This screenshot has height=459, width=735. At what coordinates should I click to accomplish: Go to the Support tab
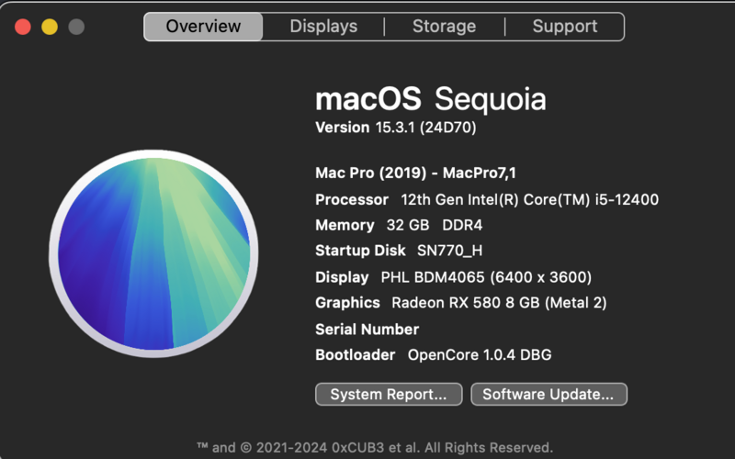[564, 27]
